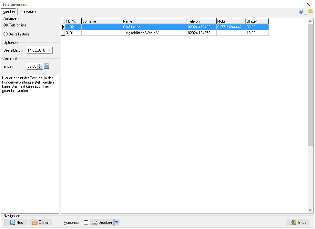The height and width of the screenshot is (229, 315).
Task: Exit via the Ende button
Action: coord(298,222)
